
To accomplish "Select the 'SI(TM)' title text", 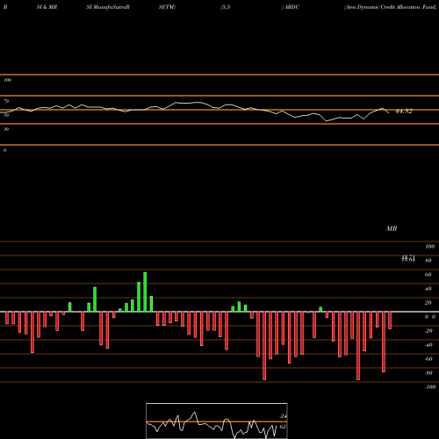I will 167,7.
